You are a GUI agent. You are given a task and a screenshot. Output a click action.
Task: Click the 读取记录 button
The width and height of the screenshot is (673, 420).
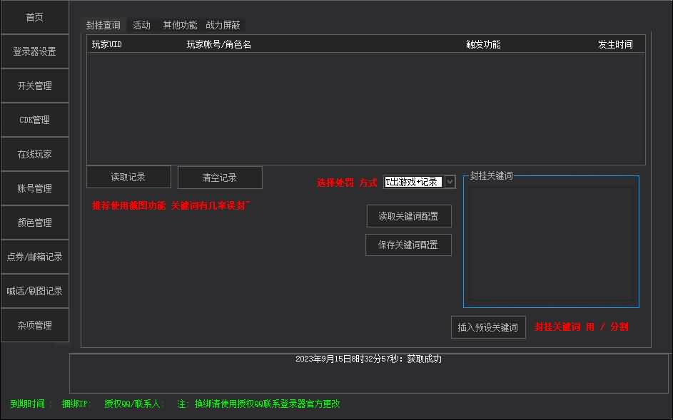128,177
